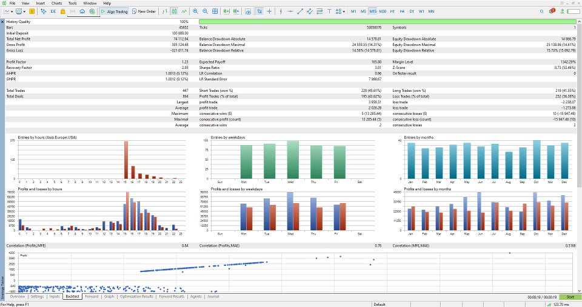Select the M30 timeframe

[383, 11]
